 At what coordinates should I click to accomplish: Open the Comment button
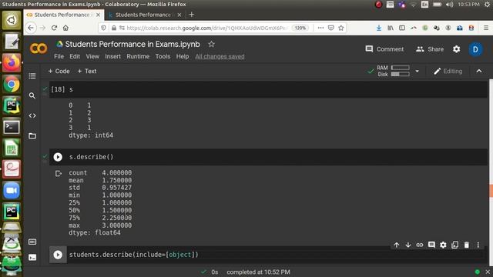tap(384, 49)
